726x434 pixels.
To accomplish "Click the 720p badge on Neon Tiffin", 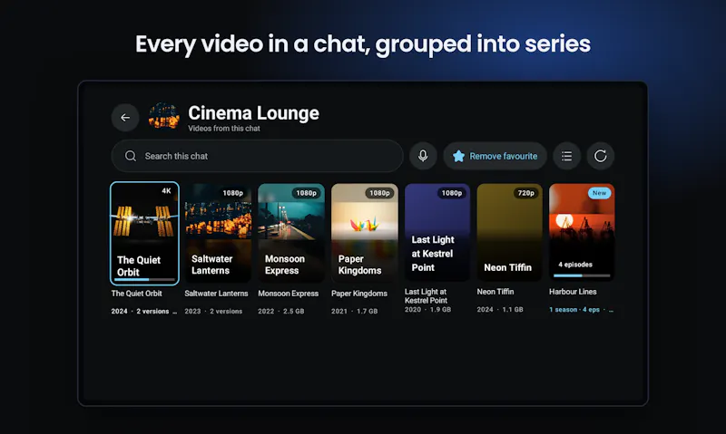I will click(526, 193).
